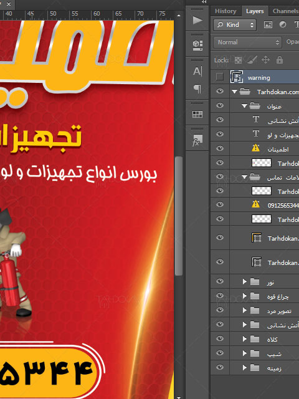Open the Paragraph panel icon
The width and height of the screenshot is (299, 399).
tap(197, 89)
